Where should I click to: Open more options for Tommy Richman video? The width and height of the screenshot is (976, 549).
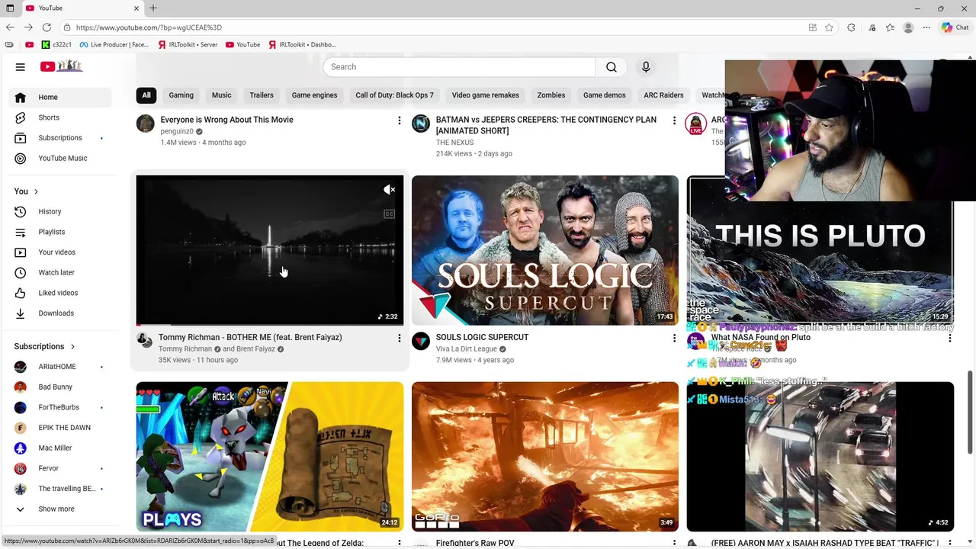tap(399, 338)
